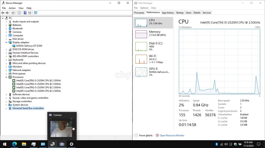The height and width of the screenshot is (148, 265).
Task: Select the Bluetooth category icon
Action: [x=10, y=28]
